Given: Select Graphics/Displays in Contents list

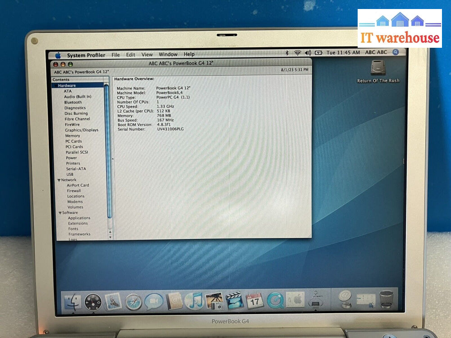Looking at the screenshot, I should click(81, 130).
